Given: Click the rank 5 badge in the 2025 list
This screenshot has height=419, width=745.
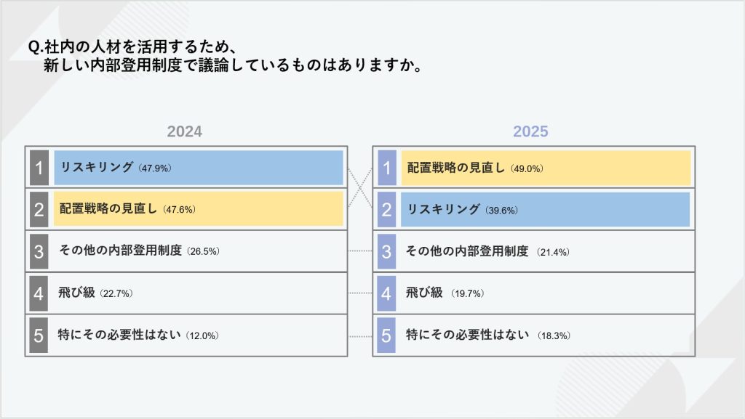Looking at the screenshot, I should pos(387,335).
